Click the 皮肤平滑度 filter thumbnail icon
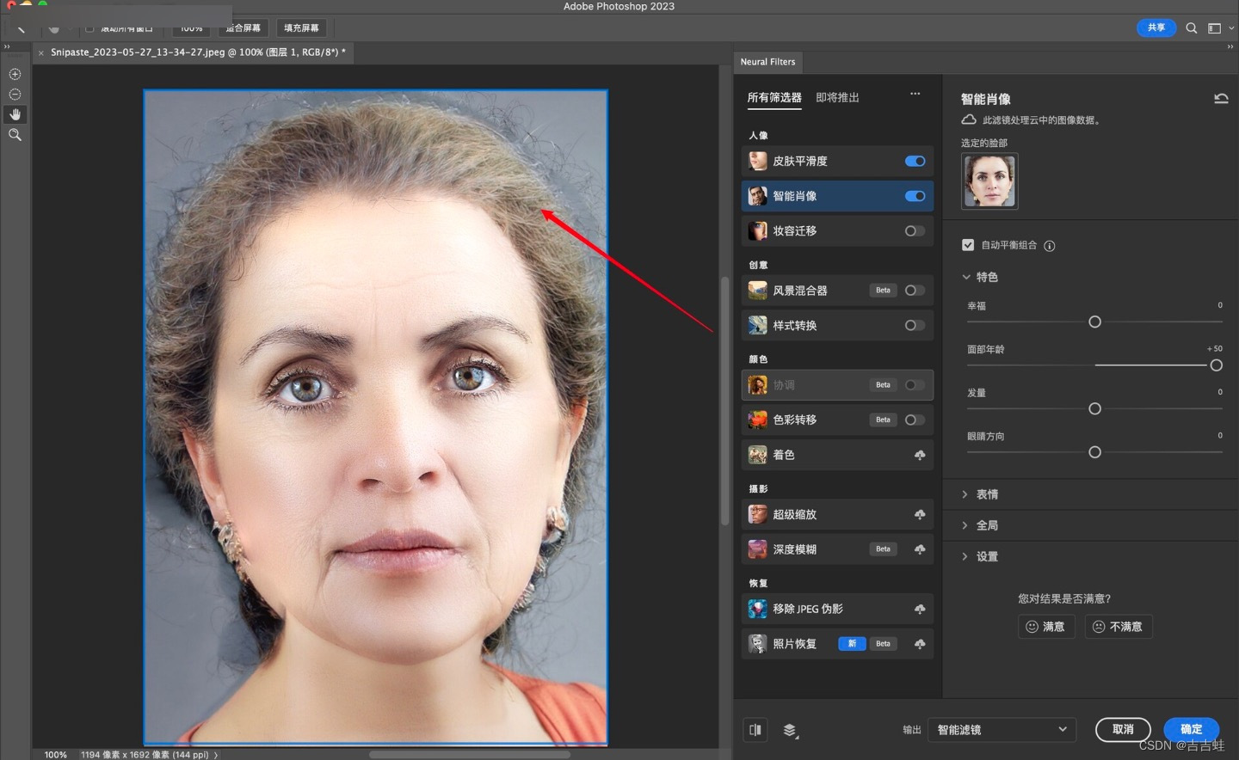Screen dimensions: 1239x760 pyautogui.click(x=757, y=161)
